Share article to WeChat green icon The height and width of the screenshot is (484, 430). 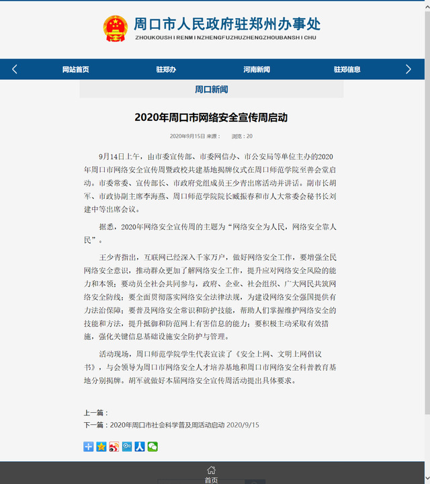click(153, 446)
